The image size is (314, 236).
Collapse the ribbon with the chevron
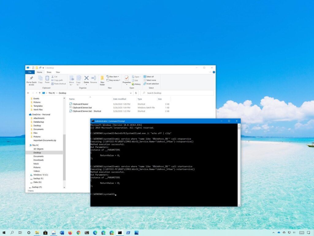(x=210, y=72)
